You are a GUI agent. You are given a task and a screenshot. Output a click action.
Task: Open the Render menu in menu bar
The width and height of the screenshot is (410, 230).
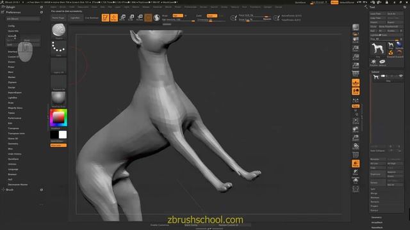(204, 7)
